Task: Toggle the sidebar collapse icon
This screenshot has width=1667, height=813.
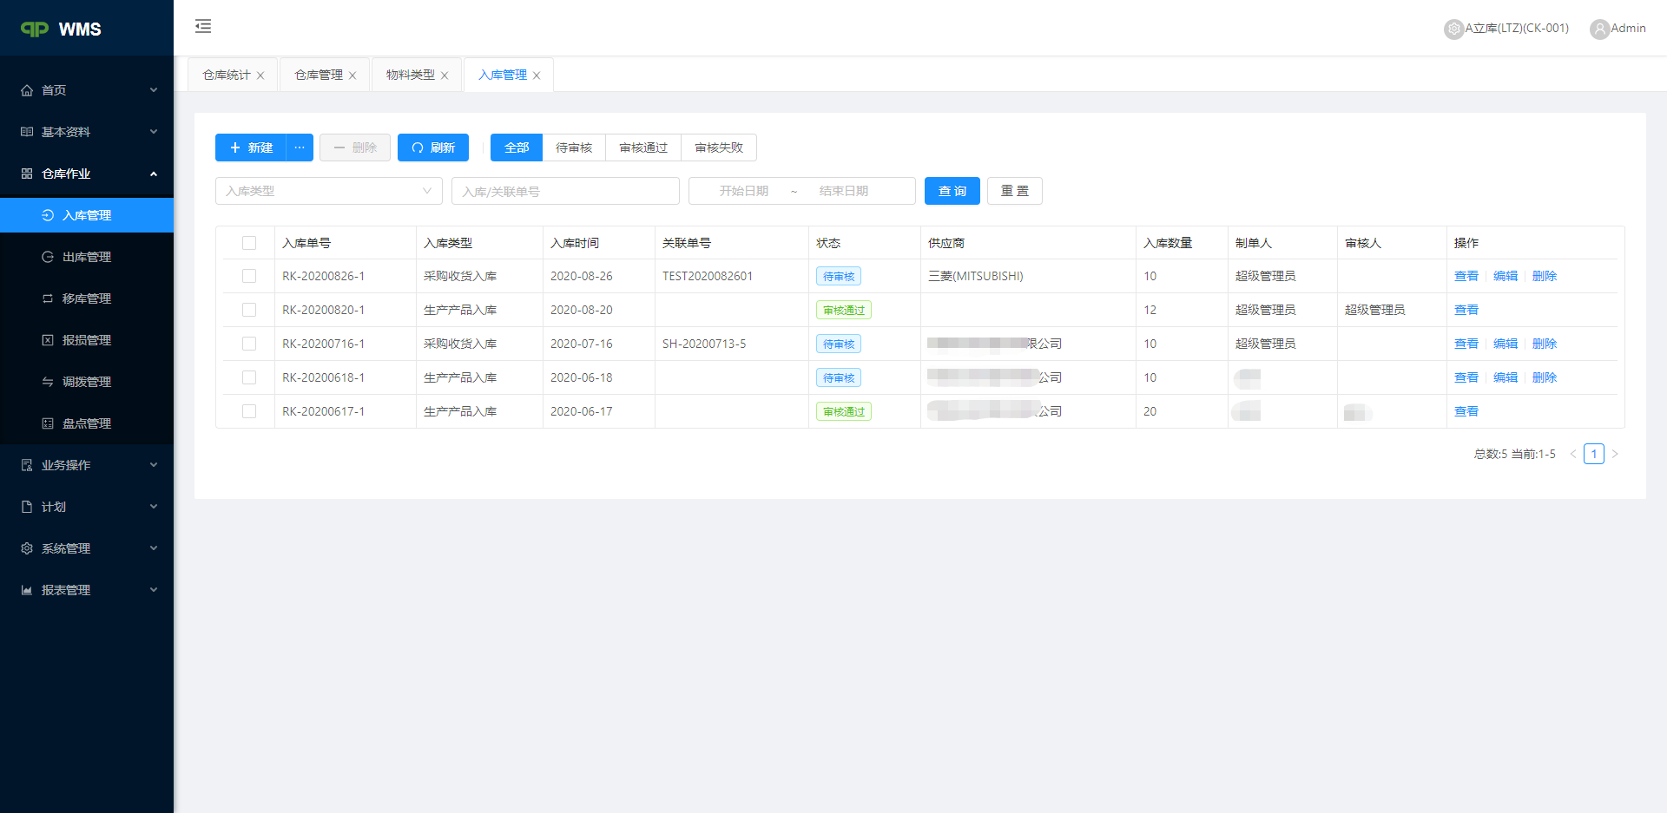Action: click(x=203, y=26)
